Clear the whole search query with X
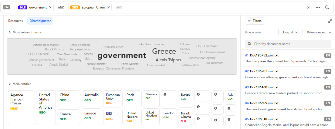 [x=308, y=8]
